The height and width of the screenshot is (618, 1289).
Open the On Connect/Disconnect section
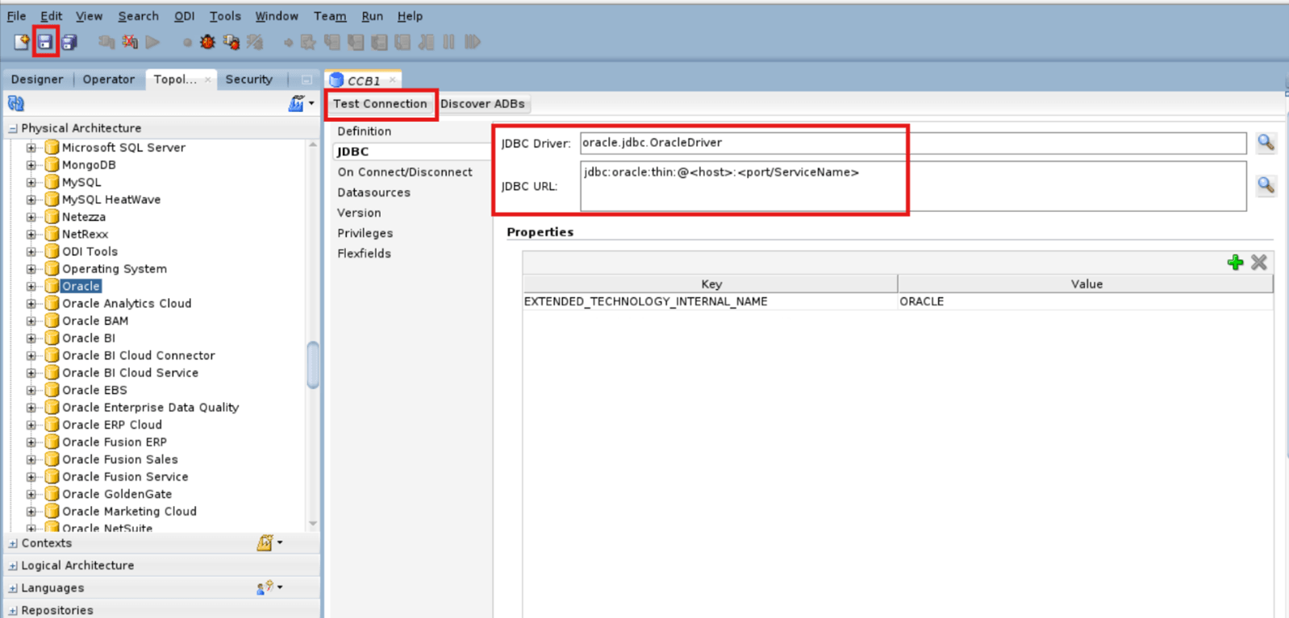(x=405, y=172)
